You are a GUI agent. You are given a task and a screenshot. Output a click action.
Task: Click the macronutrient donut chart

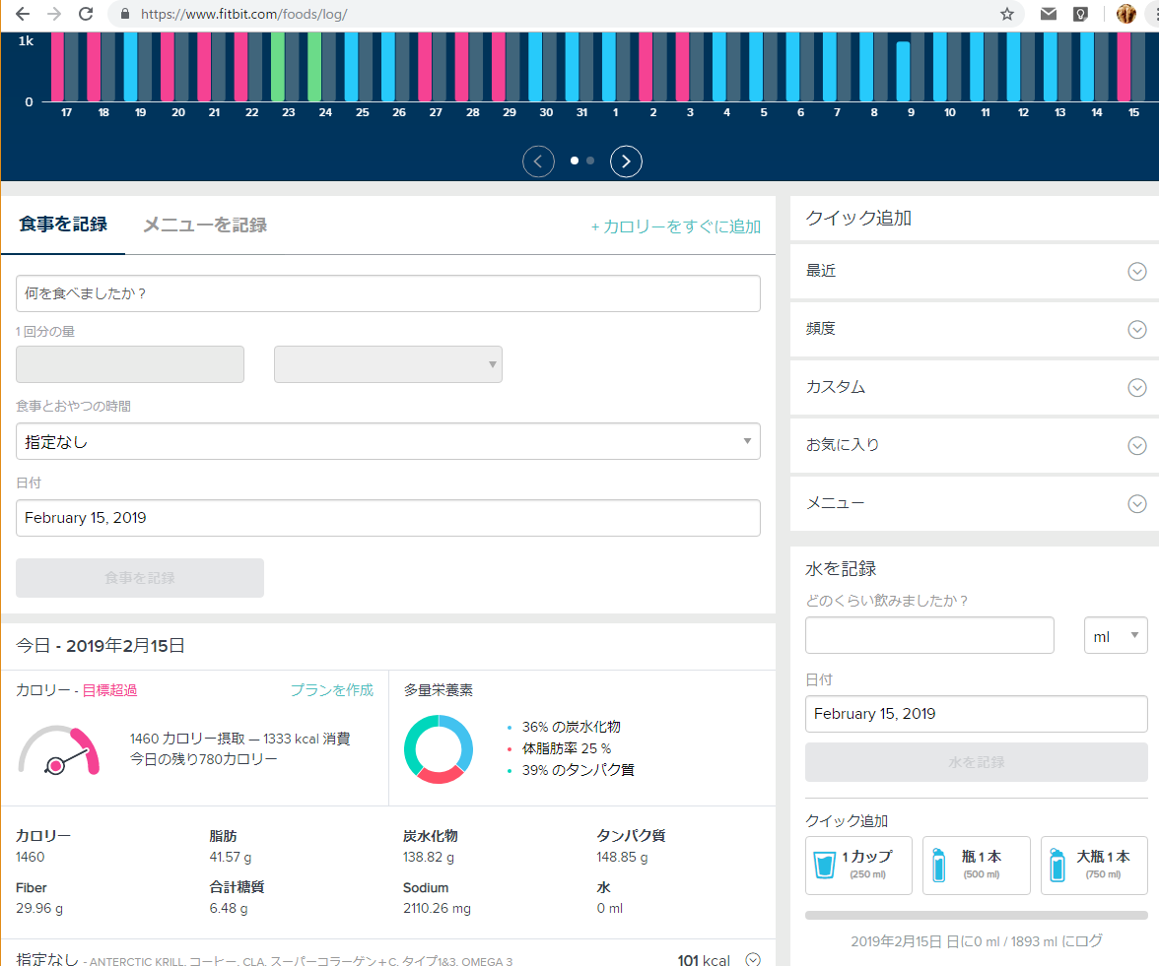pyautogui.click(x=438, y=749)
